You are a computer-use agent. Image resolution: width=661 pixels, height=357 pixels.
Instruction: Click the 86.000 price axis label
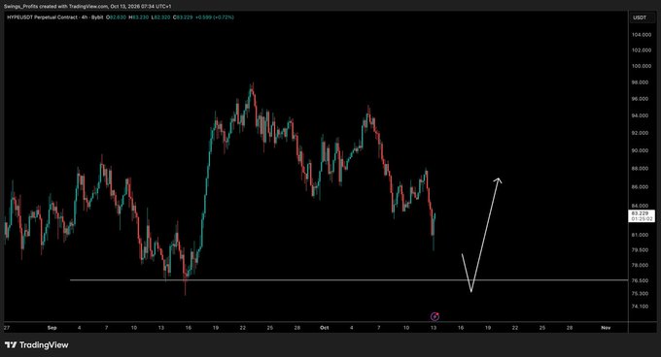[640, 187]
